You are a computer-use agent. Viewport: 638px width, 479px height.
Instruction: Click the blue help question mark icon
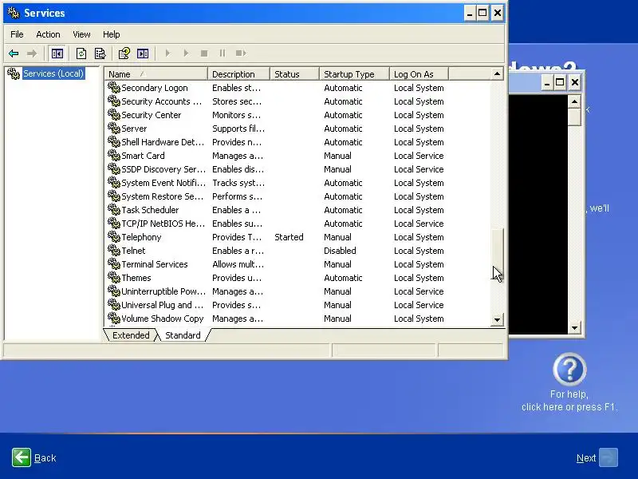click(x=569, y=370)
